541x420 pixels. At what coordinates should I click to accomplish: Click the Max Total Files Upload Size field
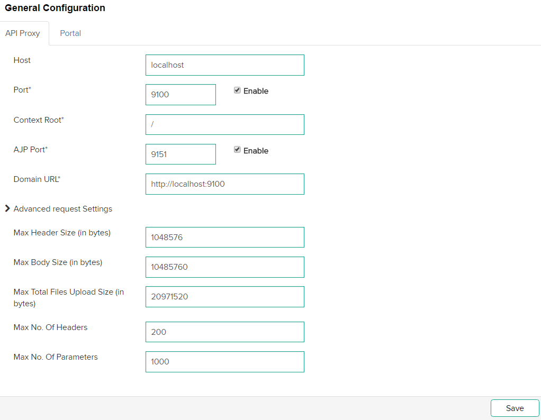[x=224, y=297]
